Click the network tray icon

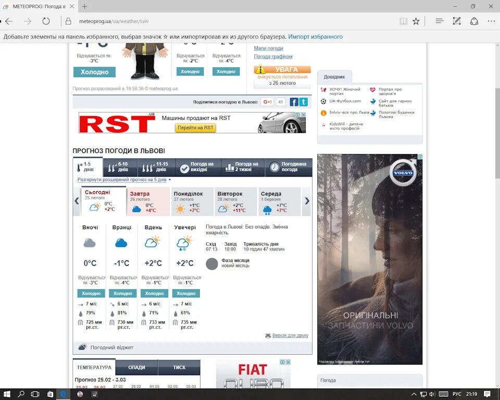[423, 394]
